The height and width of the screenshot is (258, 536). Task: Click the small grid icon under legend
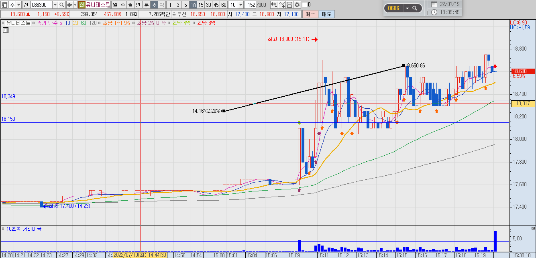click(x=6, y=30)
